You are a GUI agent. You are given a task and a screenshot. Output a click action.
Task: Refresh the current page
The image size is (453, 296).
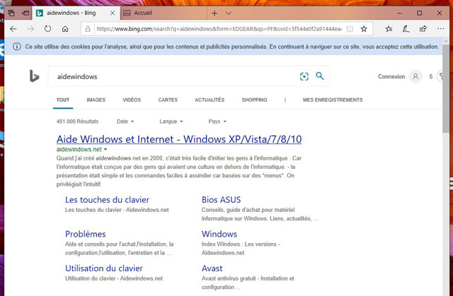47,29
